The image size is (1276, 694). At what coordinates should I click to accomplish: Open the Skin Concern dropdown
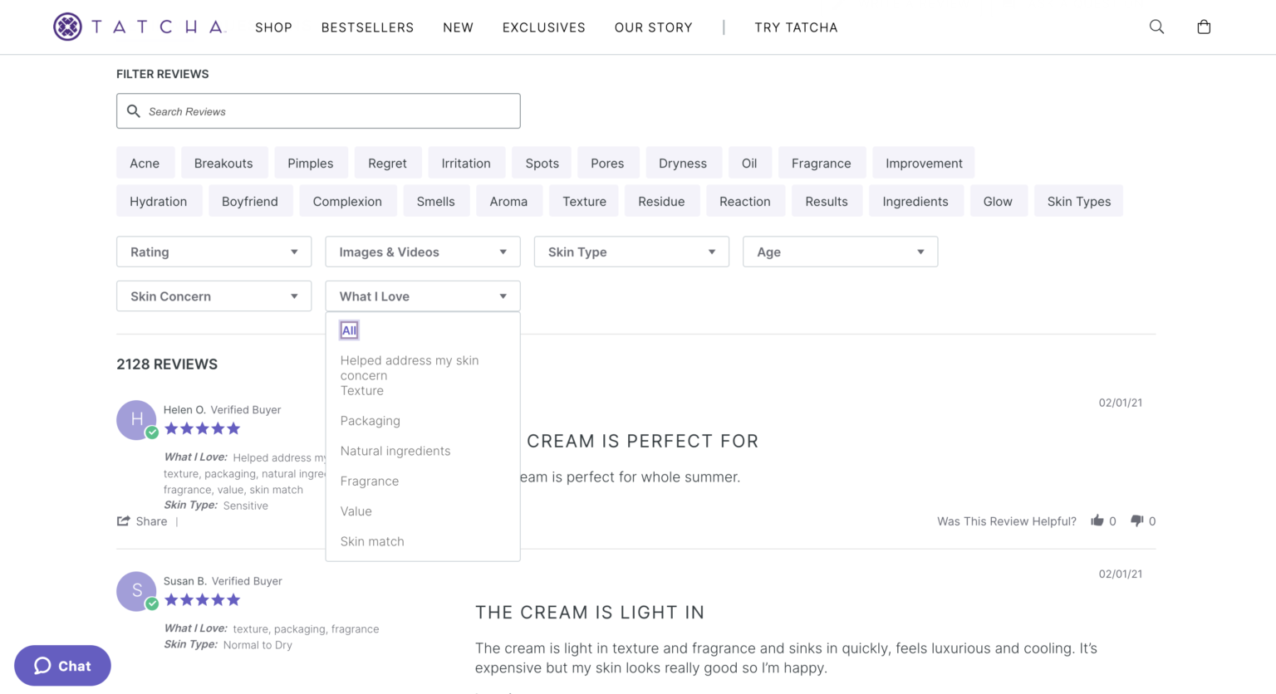(x=213, y=296)
